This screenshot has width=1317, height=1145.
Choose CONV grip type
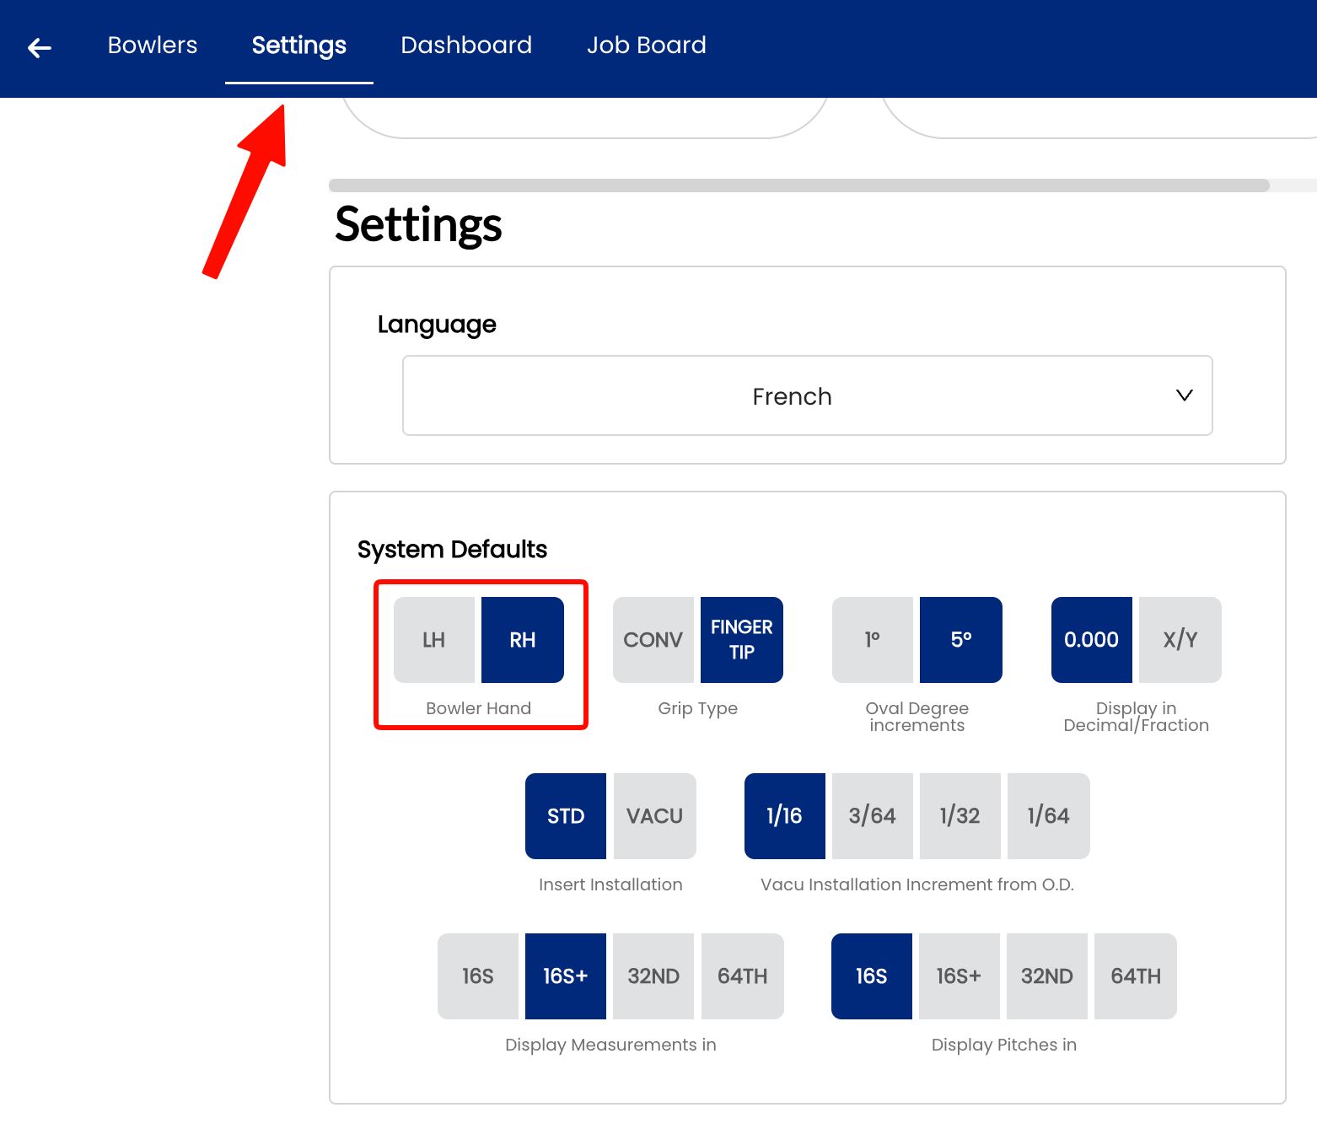click(x=653, y=640)
